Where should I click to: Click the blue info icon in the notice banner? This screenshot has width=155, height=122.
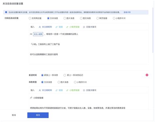[6, 12]
